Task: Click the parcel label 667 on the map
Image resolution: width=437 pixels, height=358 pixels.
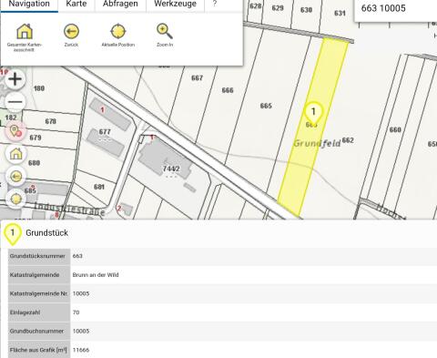Action: coord(197,78)
